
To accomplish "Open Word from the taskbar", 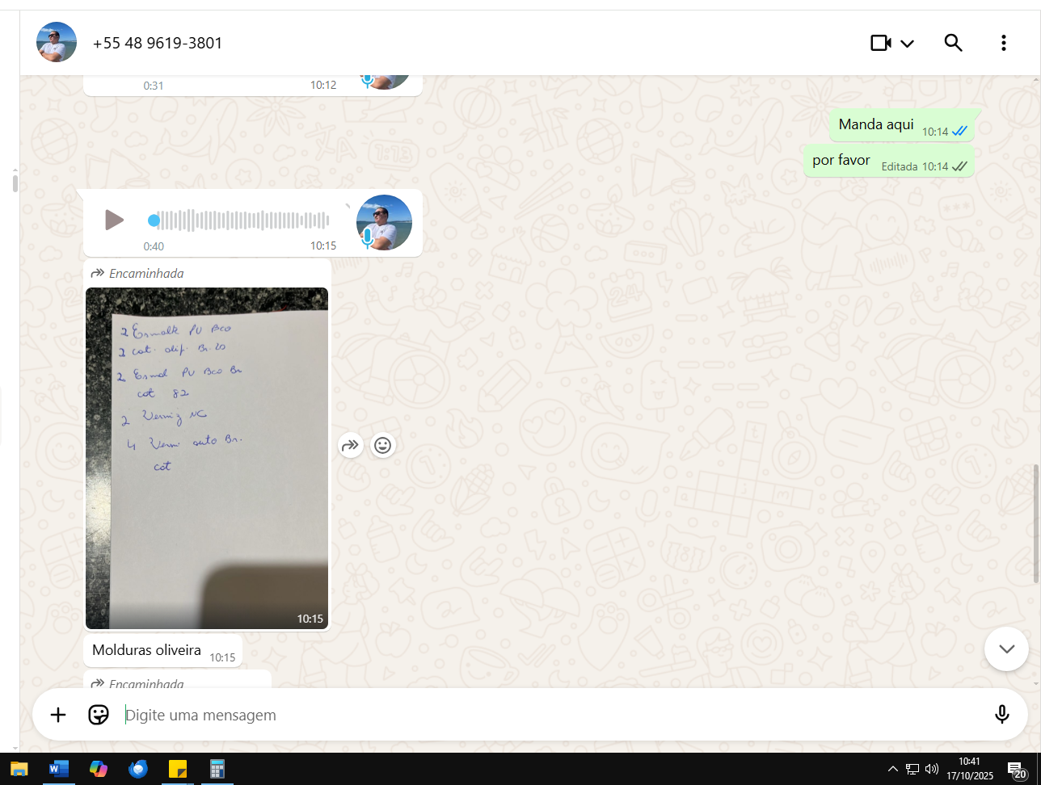I will (x=59, y=769).
